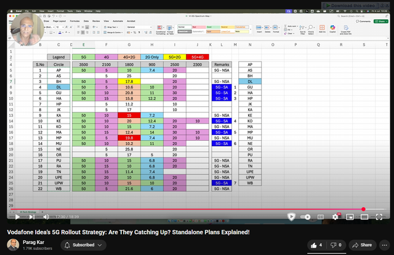Click the Wi-Fi icon in menu bar
The width and height of the screenshot is (394, 255).
tap(345, 11)
